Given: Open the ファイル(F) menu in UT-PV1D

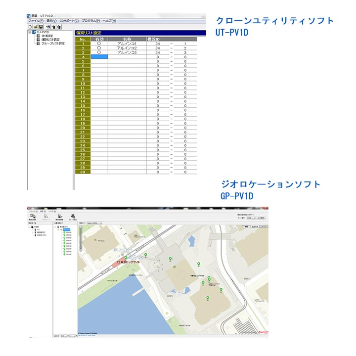Looking at the screenshot, I should pos(35,21).
